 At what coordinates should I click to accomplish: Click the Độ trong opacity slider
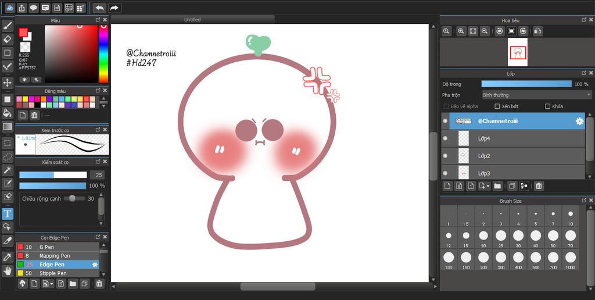click(526, 84)
